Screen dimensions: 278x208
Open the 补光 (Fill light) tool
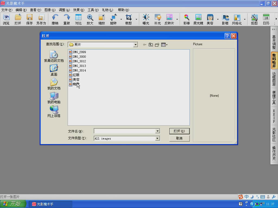[158, 19]
